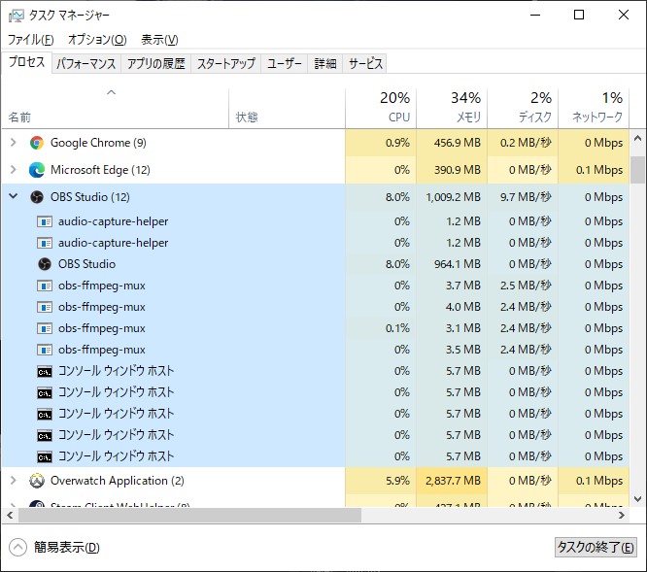Click the 簡易表示(D) link
Viewport: 647px width, 572px height.
[x=67, y=548]
